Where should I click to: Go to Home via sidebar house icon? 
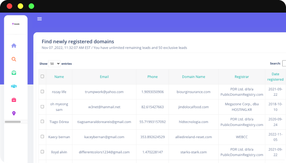point(14,45)
